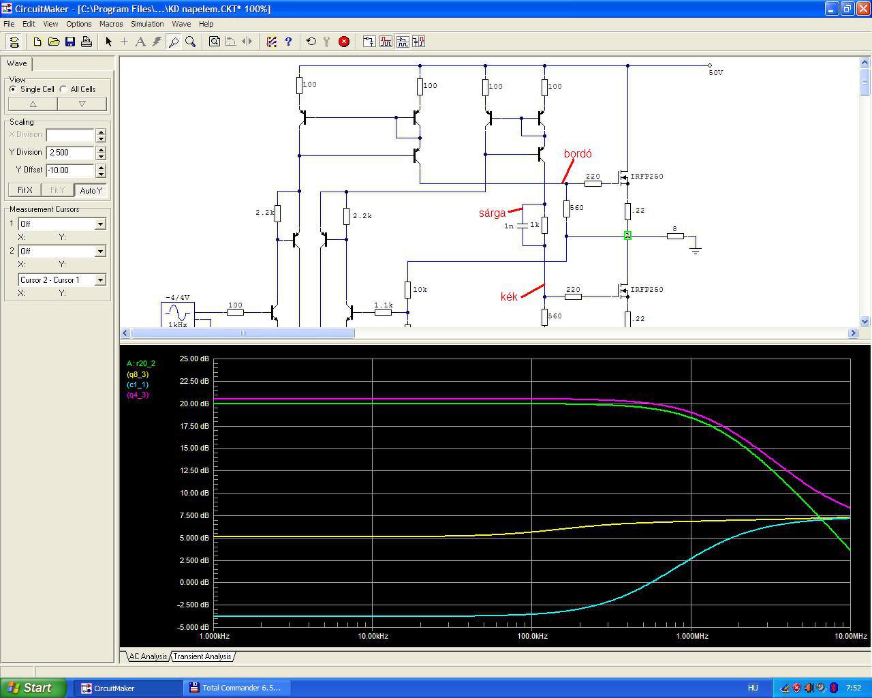This screenshot has width=872, height=698.
Task: Click the Fit X button
Action: (25, 190)
